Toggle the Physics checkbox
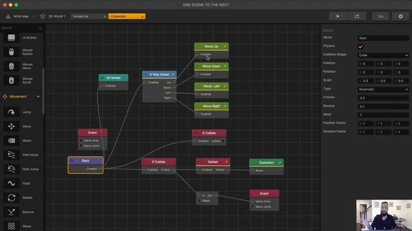 (x=360, y=47)
